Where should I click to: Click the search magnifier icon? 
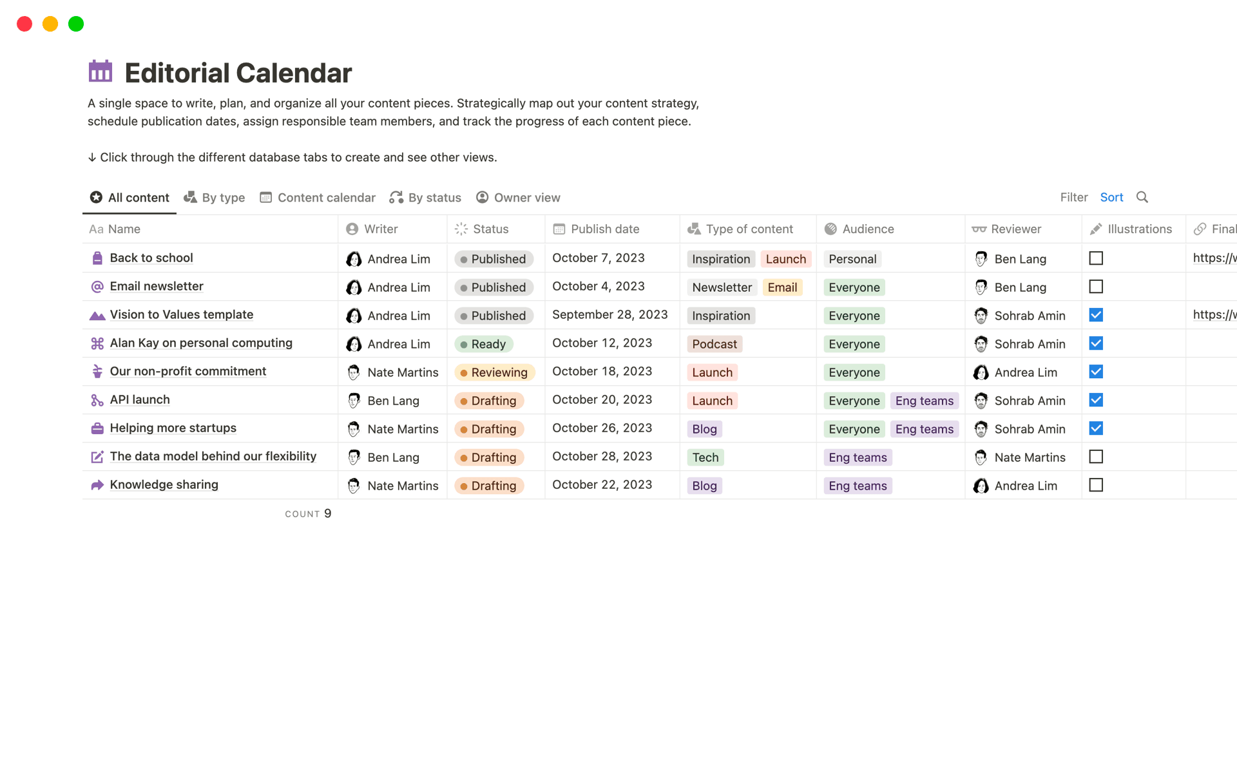[1142, 197]
